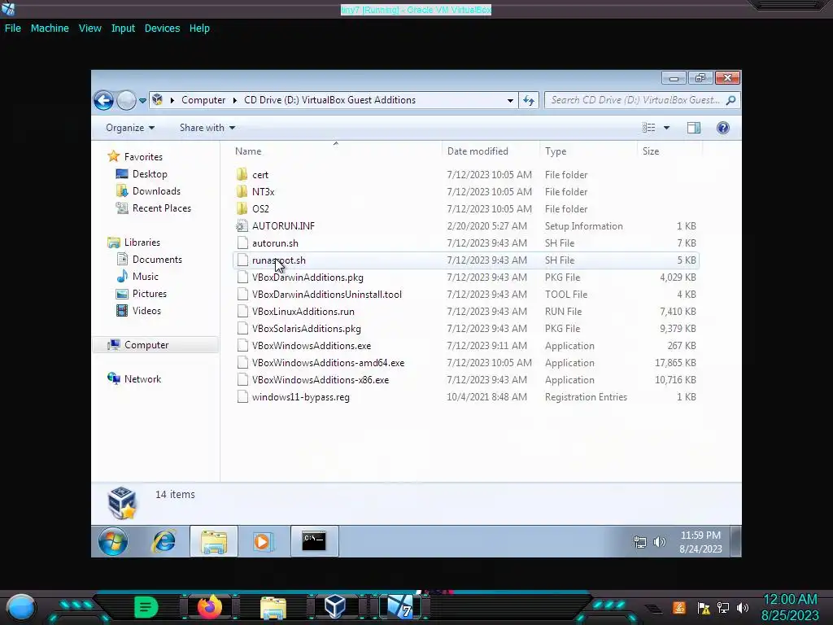Expand the view options dropdown arrow
833x625 pixels.
(666, 128)
